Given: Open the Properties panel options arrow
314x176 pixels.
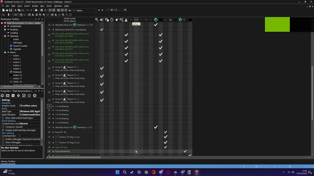Looking at the screenshot, I should tap(36, 91).
